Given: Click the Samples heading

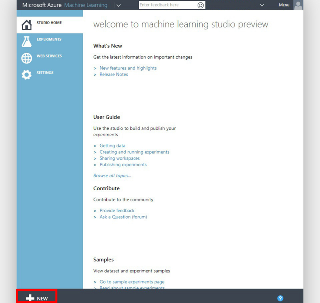Looking at the screenshot, I should (x=104, y=259).
